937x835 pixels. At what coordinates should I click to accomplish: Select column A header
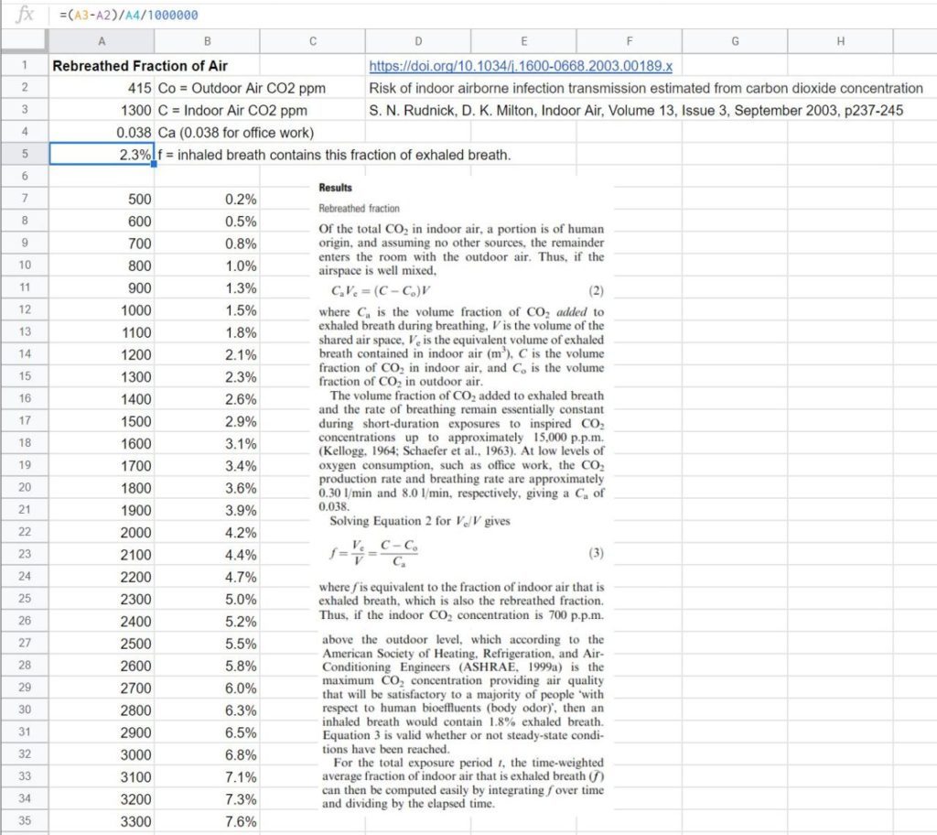pos(101,41)
